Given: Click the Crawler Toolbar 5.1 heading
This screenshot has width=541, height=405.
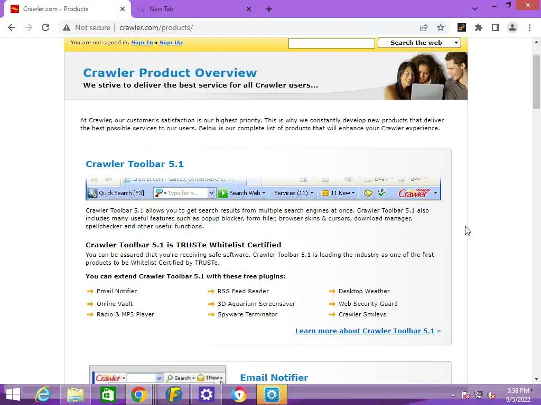Looking at the screenshot, I should (x=135, y=164).
